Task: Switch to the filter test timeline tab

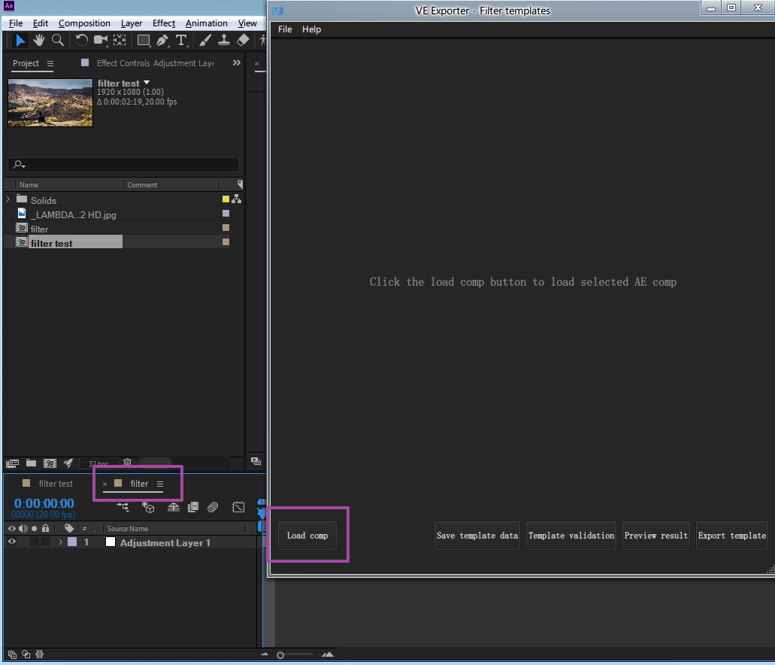Action: click(x=56, y=484)
